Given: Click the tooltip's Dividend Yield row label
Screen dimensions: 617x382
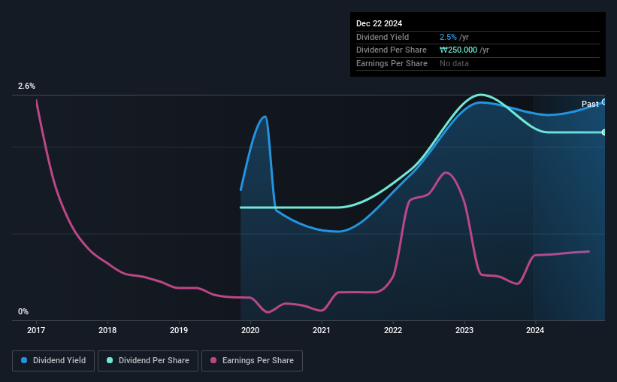Looking at the screenshot, I should [383, 37].
